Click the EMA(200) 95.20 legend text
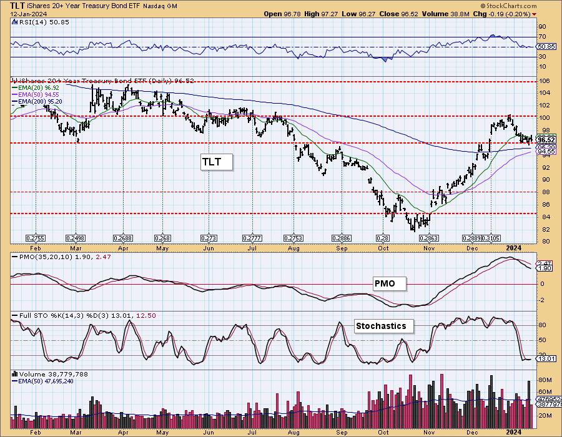Viewport: 562px width, 437px height. 41,102
